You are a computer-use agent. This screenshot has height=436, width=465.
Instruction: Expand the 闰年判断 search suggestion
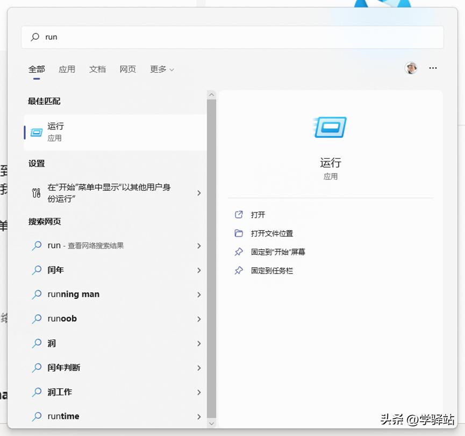pos(199,368)
